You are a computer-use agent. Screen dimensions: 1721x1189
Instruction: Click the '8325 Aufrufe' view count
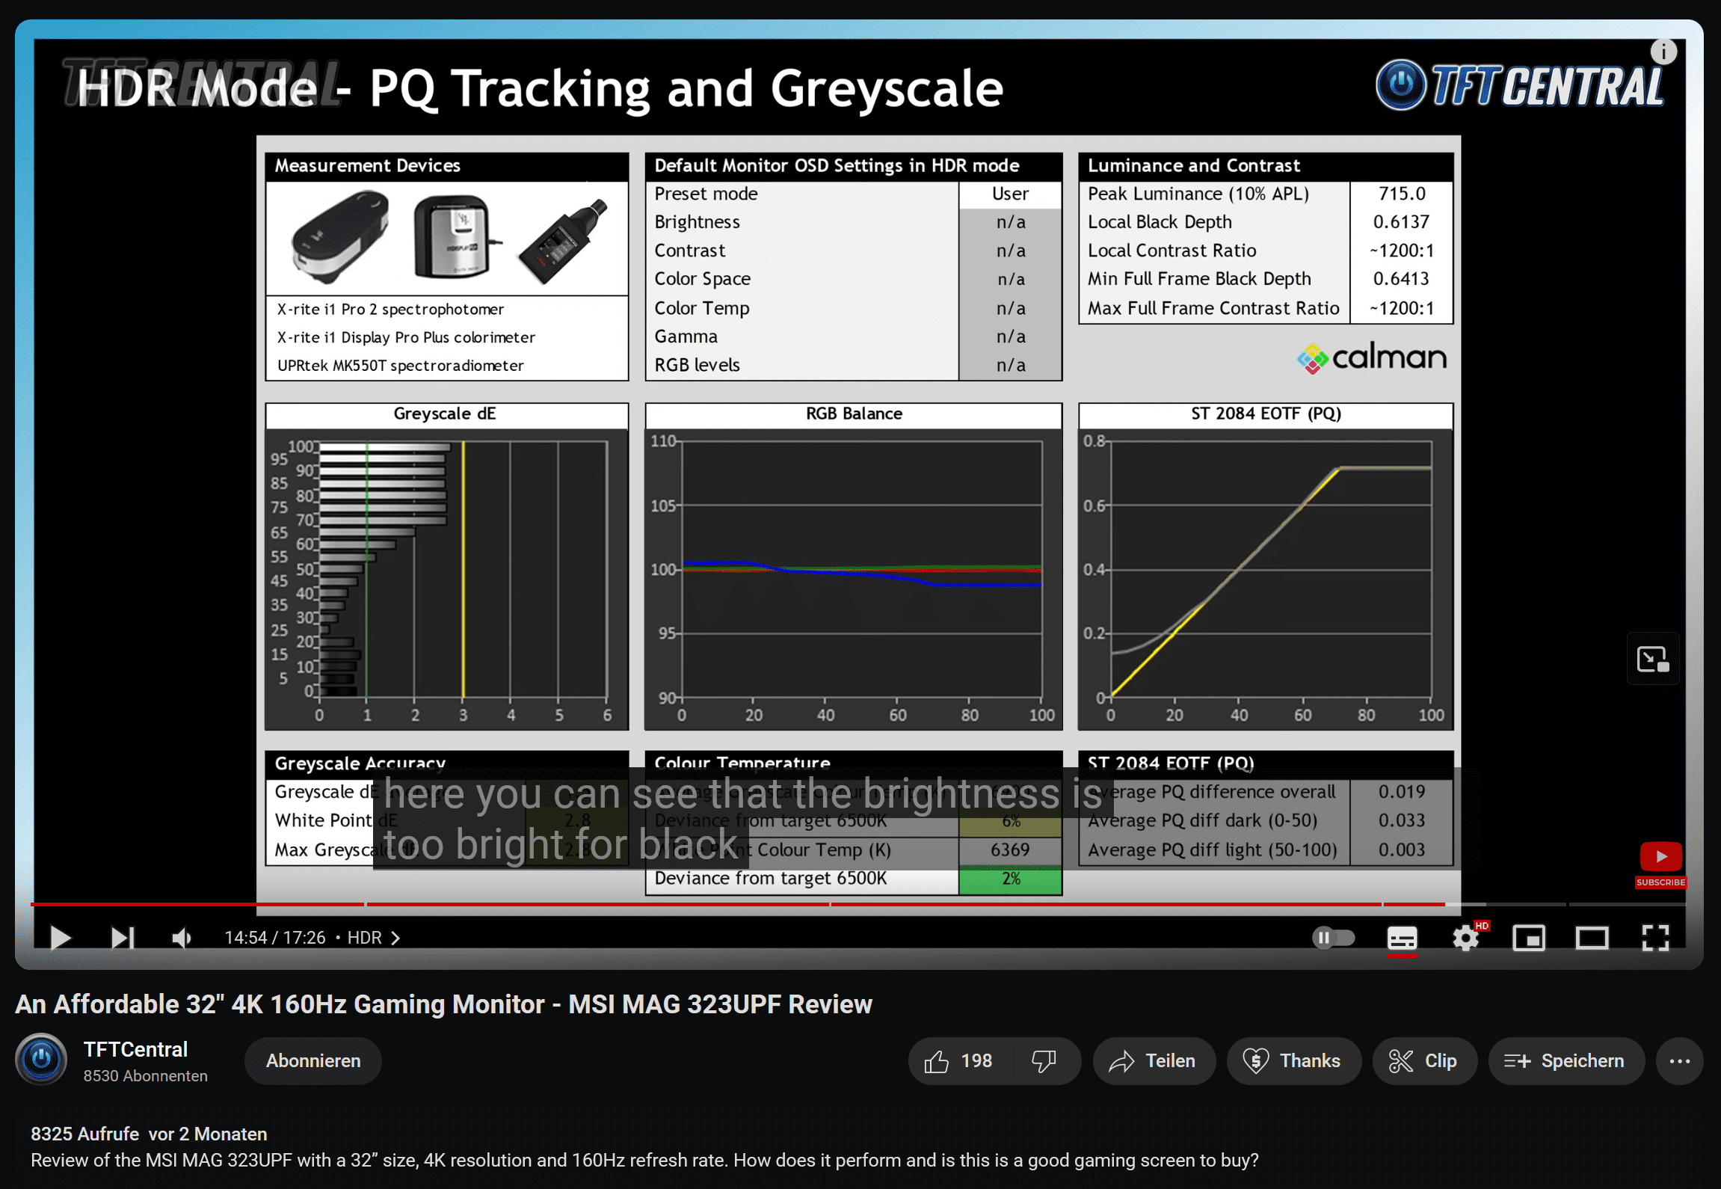[84, 1134]
